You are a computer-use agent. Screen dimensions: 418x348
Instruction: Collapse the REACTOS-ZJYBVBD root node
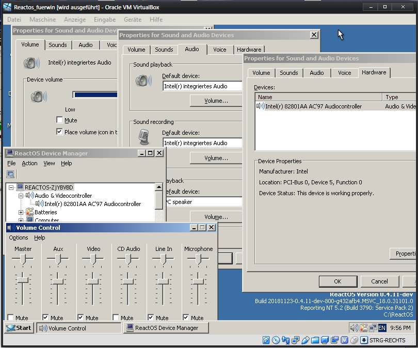pos(11,188)
